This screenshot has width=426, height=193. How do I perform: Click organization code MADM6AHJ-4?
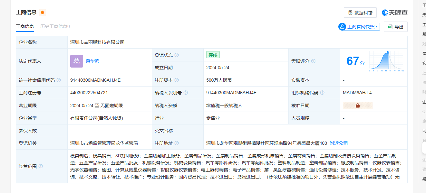pos(357,93)
